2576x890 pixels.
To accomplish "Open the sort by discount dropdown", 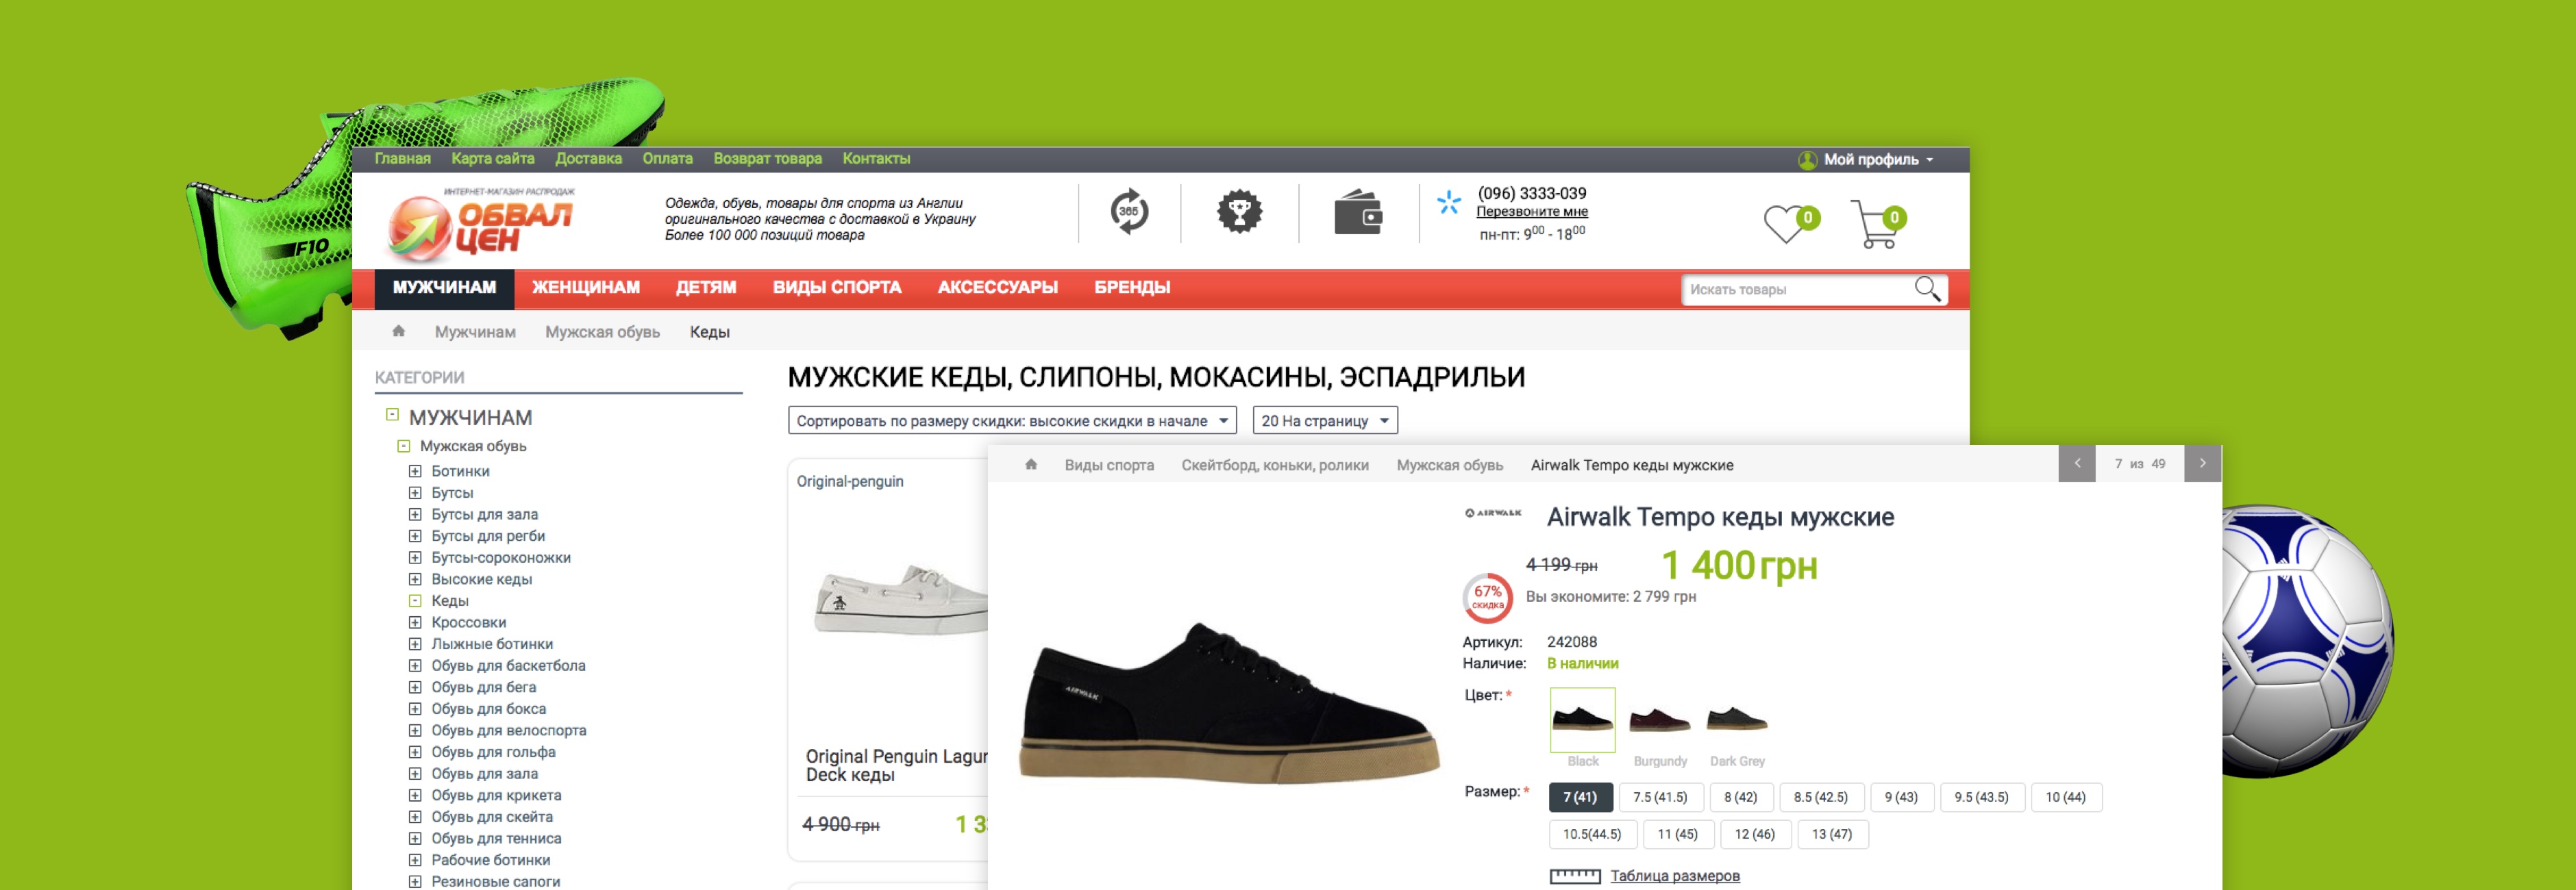I will (1012, 420).
